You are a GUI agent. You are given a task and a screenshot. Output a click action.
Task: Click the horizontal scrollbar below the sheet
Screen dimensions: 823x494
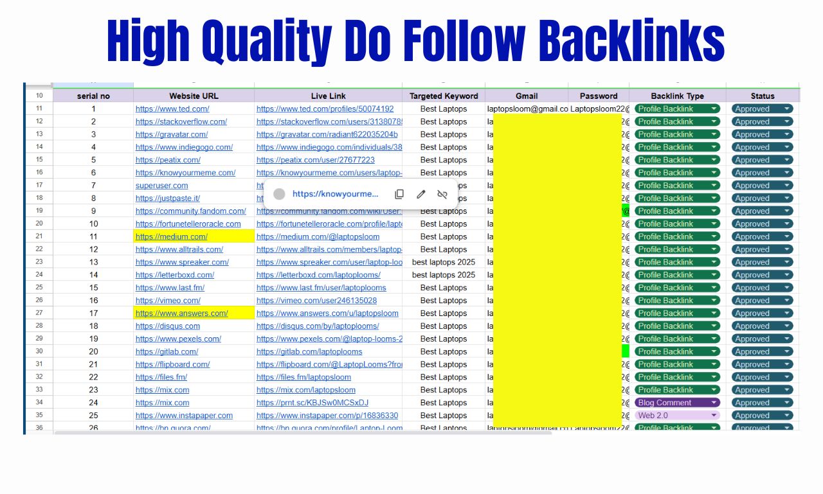coord(303,433)
